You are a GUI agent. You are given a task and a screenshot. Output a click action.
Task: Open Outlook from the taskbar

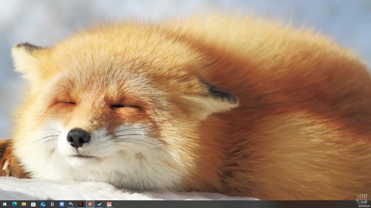[43, 204]
